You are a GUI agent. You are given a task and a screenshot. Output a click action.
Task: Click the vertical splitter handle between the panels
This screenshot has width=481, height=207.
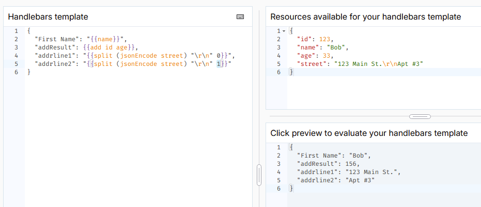(259, 175)
